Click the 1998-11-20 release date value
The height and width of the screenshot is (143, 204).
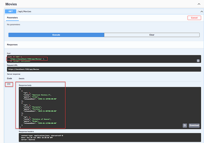pyautogui.click(x=47, y=99)
